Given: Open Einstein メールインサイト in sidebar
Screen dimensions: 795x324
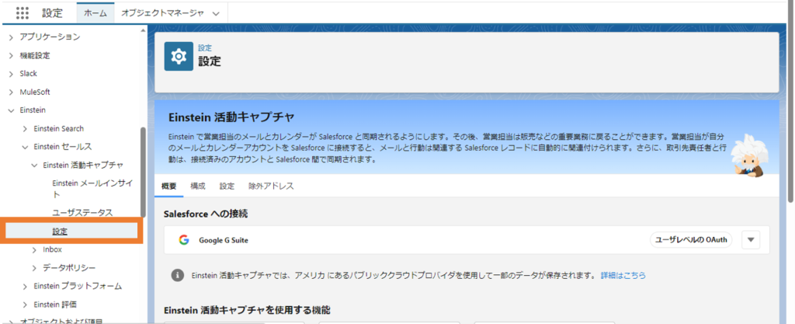Looking at the screenshot, I should [x=93, y=189].
